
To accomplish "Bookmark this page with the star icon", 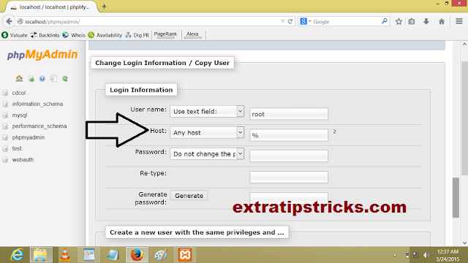I will 399,21.
